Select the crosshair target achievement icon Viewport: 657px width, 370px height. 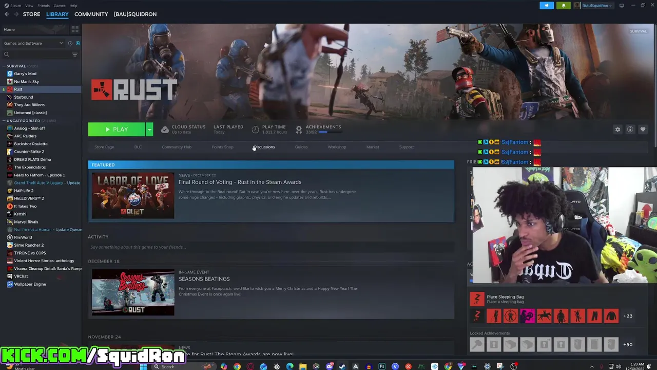pyautogui.click(x=510, y=316)
